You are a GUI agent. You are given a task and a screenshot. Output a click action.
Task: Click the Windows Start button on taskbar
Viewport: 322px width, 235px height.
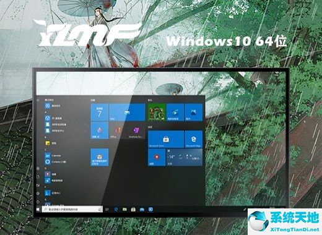click(x=38, y=210)
